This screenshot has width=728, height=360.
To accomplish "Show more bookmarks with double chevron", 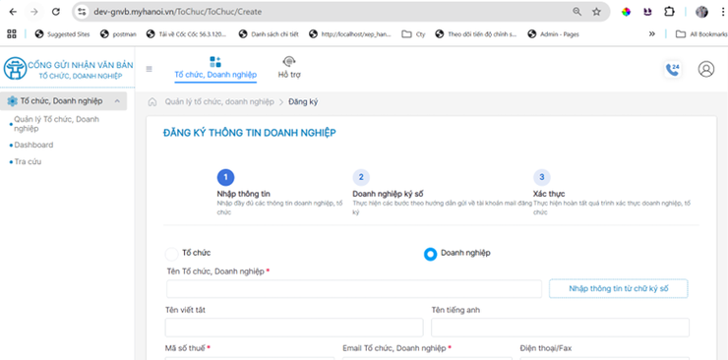I will [652, 33].
